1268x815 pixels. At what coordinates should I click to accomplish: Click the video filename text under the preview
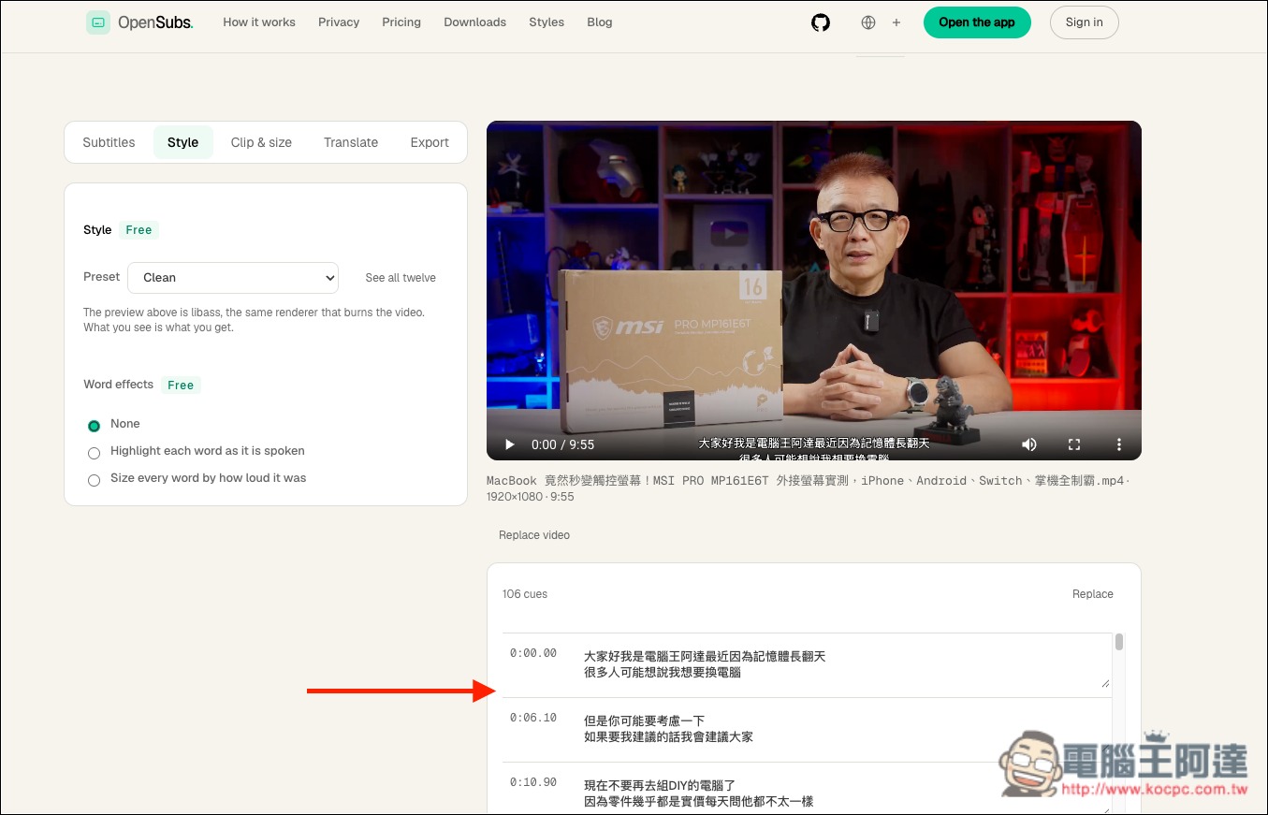pos(809,488)
